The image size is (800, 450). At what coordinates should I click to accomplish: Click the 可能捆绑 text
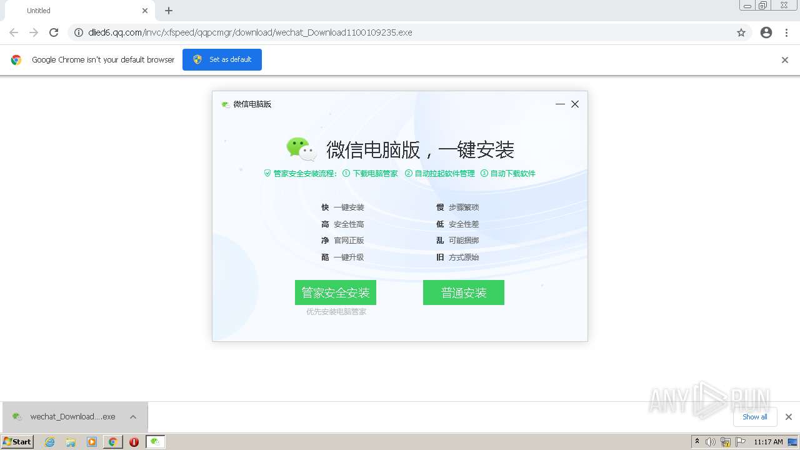coord(464,241)
